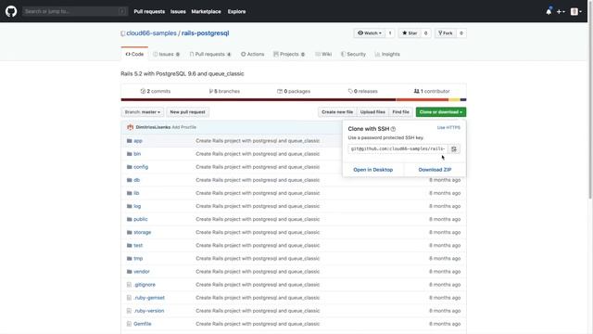Switch to the Security tab
This screenshot has width=593, height=334.
(353, 54)
